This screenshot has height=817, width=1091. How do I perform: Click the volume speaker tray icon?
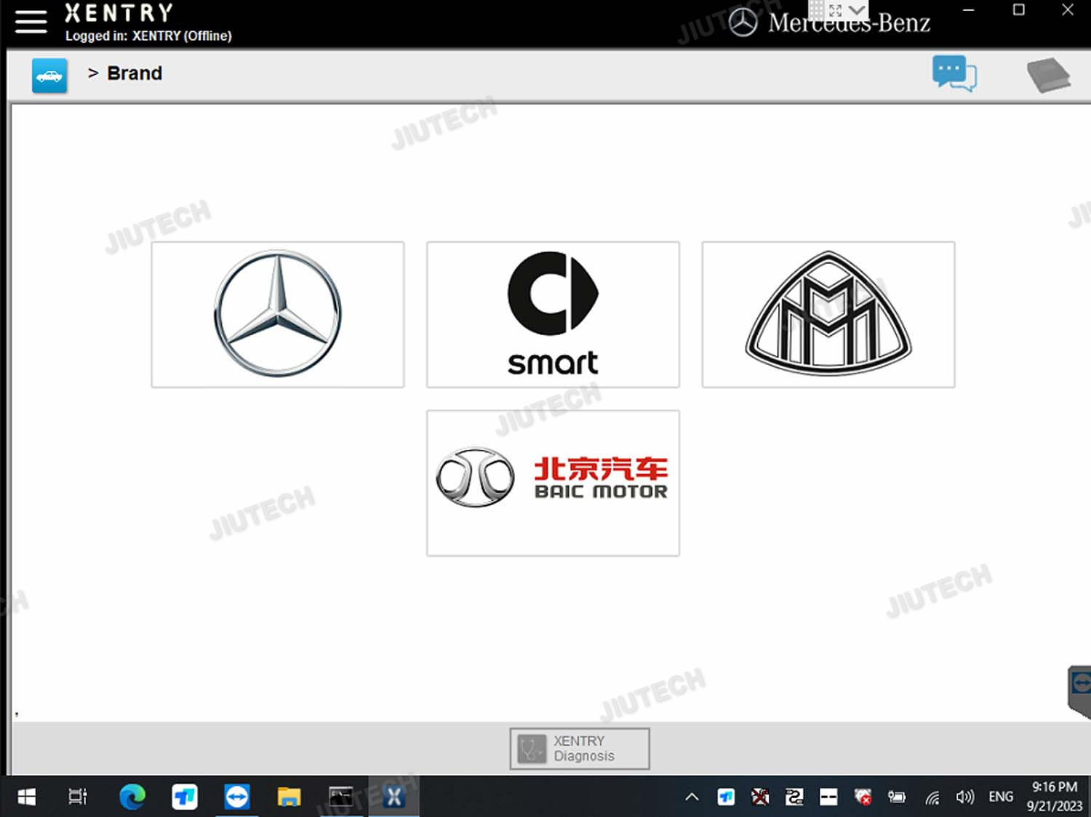(x=964, y=797)
